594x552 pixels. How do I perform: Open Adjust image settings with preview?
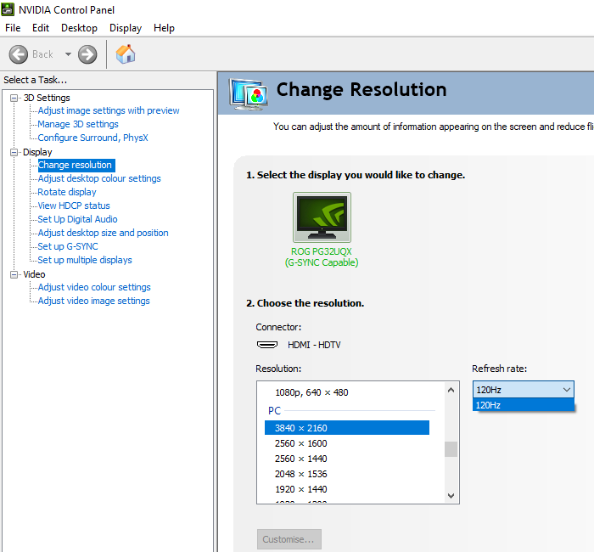coord(109,110)
